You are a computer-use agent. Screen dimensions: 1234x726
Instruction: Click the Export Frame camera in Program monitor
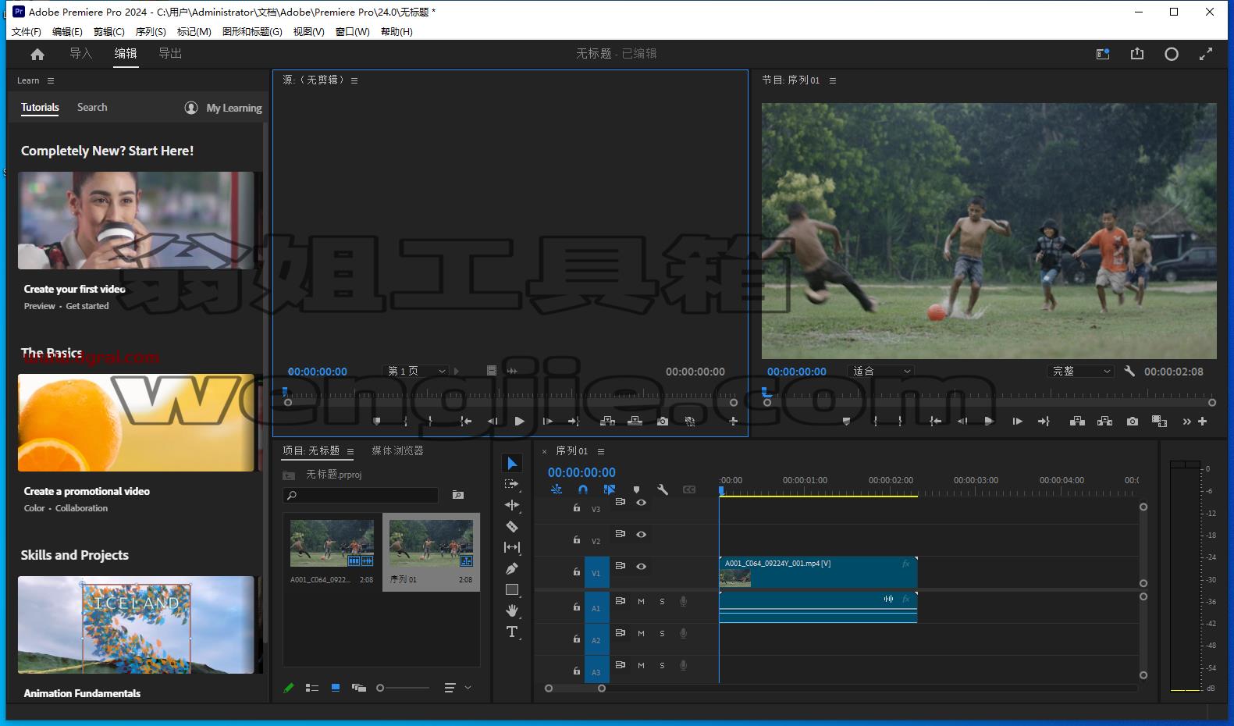click(x=1132, y=422)
